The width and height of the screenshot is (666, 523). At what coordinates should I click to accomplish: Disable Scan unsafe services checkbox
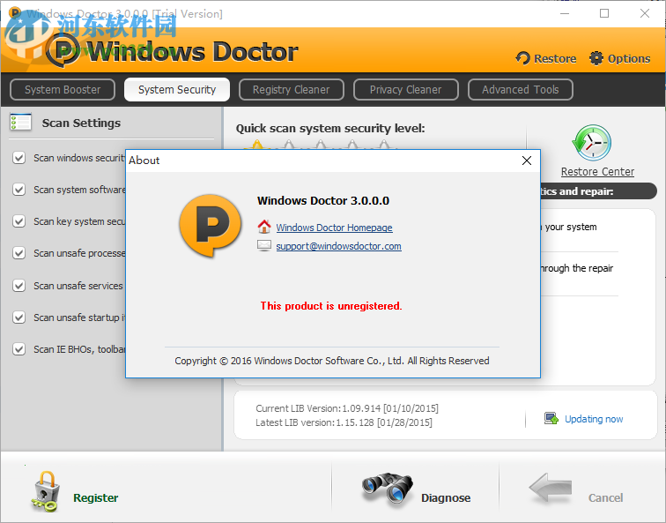(x=18, y=285)
